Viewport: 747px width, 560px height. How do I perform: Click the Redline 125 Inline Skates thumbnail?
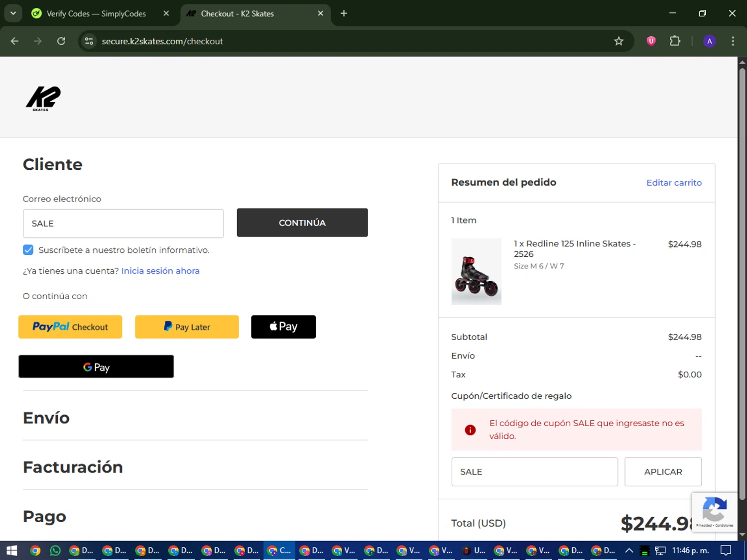[476, 271]
